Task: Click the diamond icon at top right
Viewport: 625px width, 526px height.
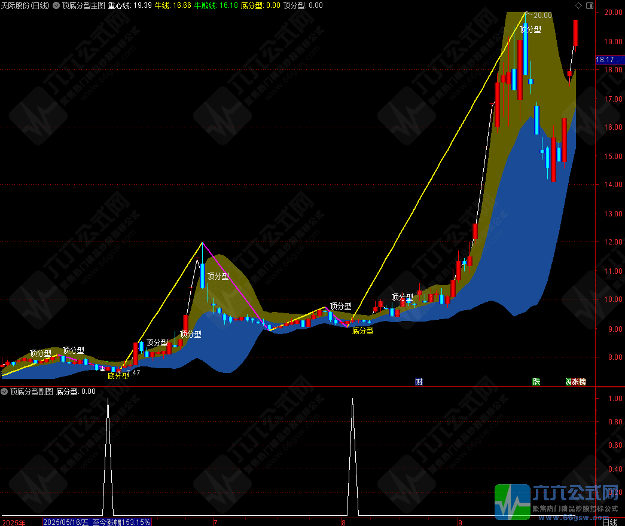Action: 578,5
